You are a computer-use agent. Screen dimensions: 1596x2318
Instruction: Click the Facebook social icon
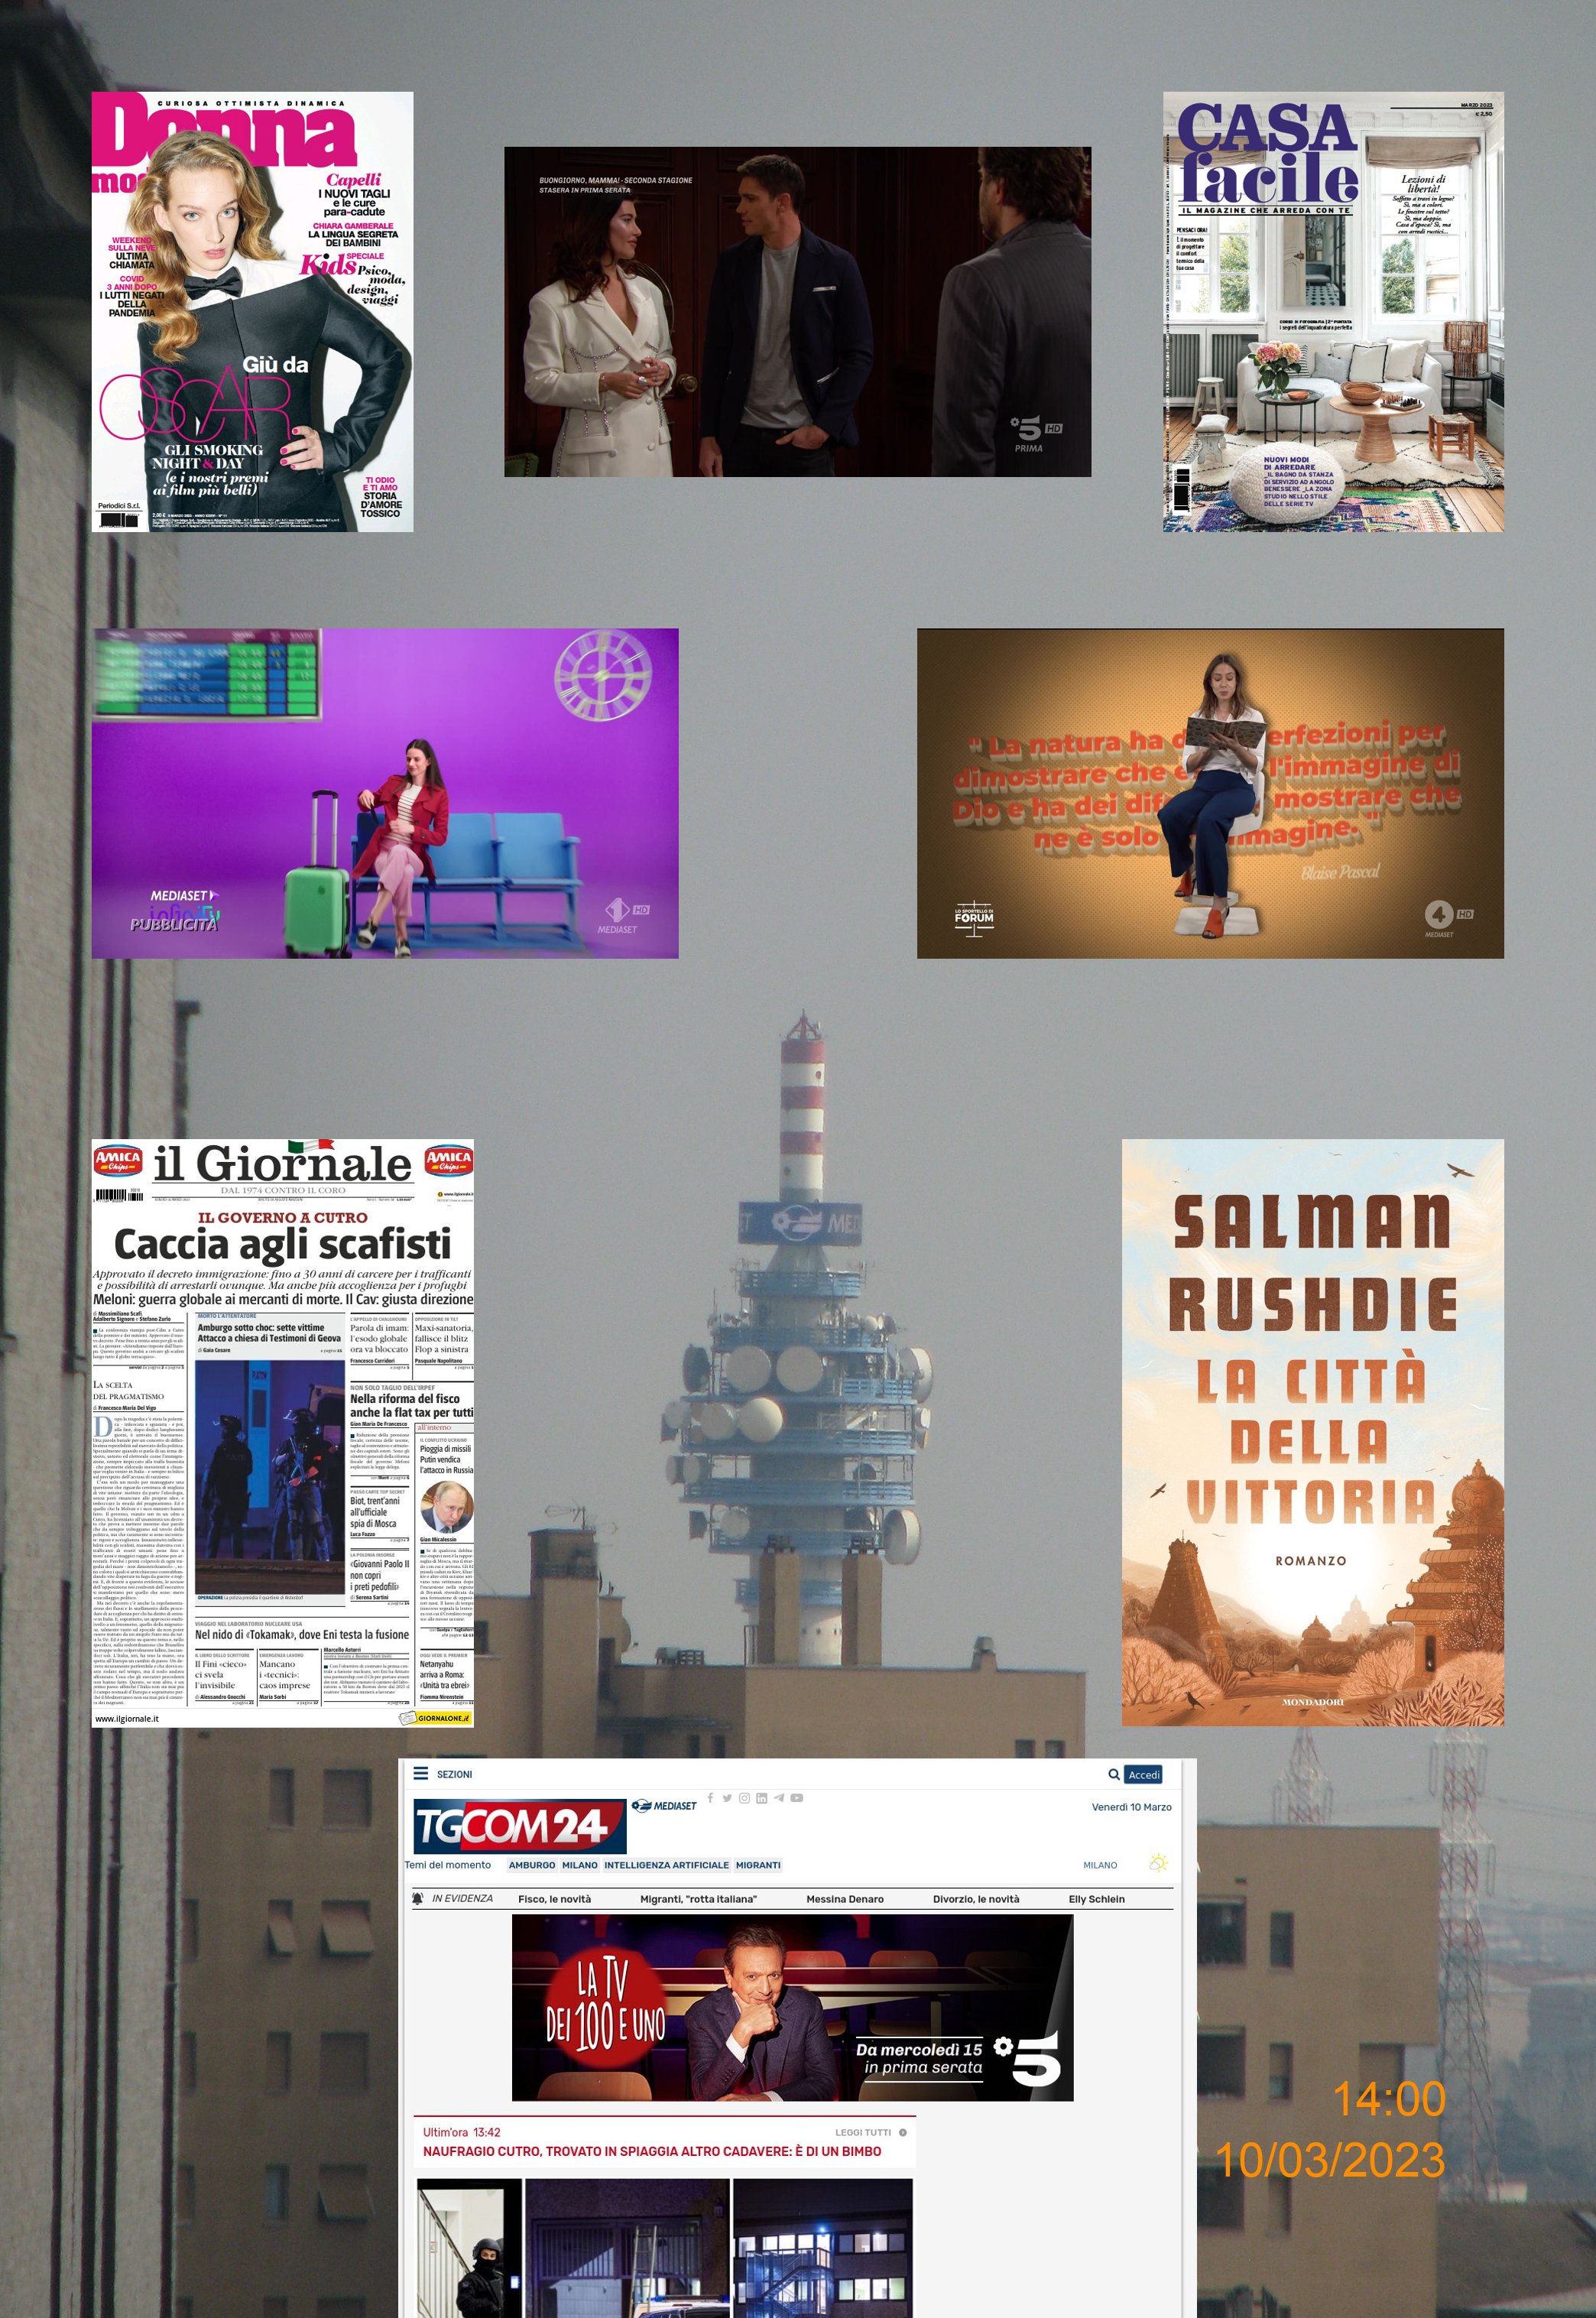(x=710, y=1797)
